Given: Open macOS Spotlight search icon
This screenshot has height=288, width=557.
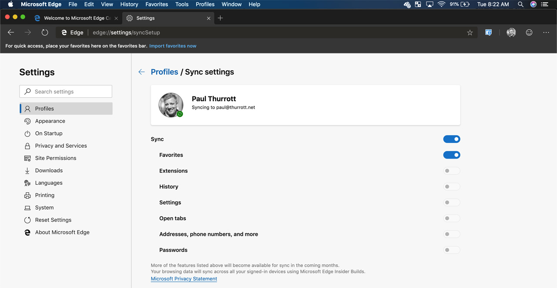Looking at the screenshot, I should 520,4.
